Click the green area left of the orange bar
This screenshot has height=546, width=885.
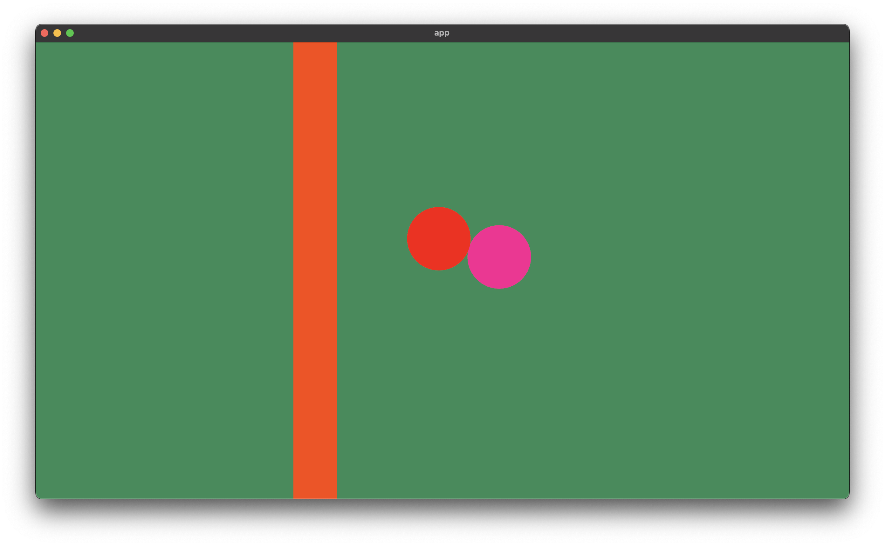(164, 270)
